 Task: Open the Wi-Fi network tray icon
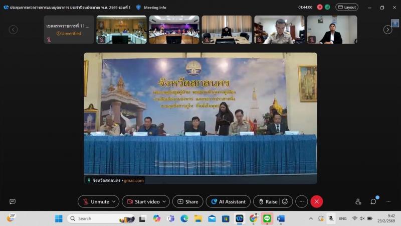[354, 218]
